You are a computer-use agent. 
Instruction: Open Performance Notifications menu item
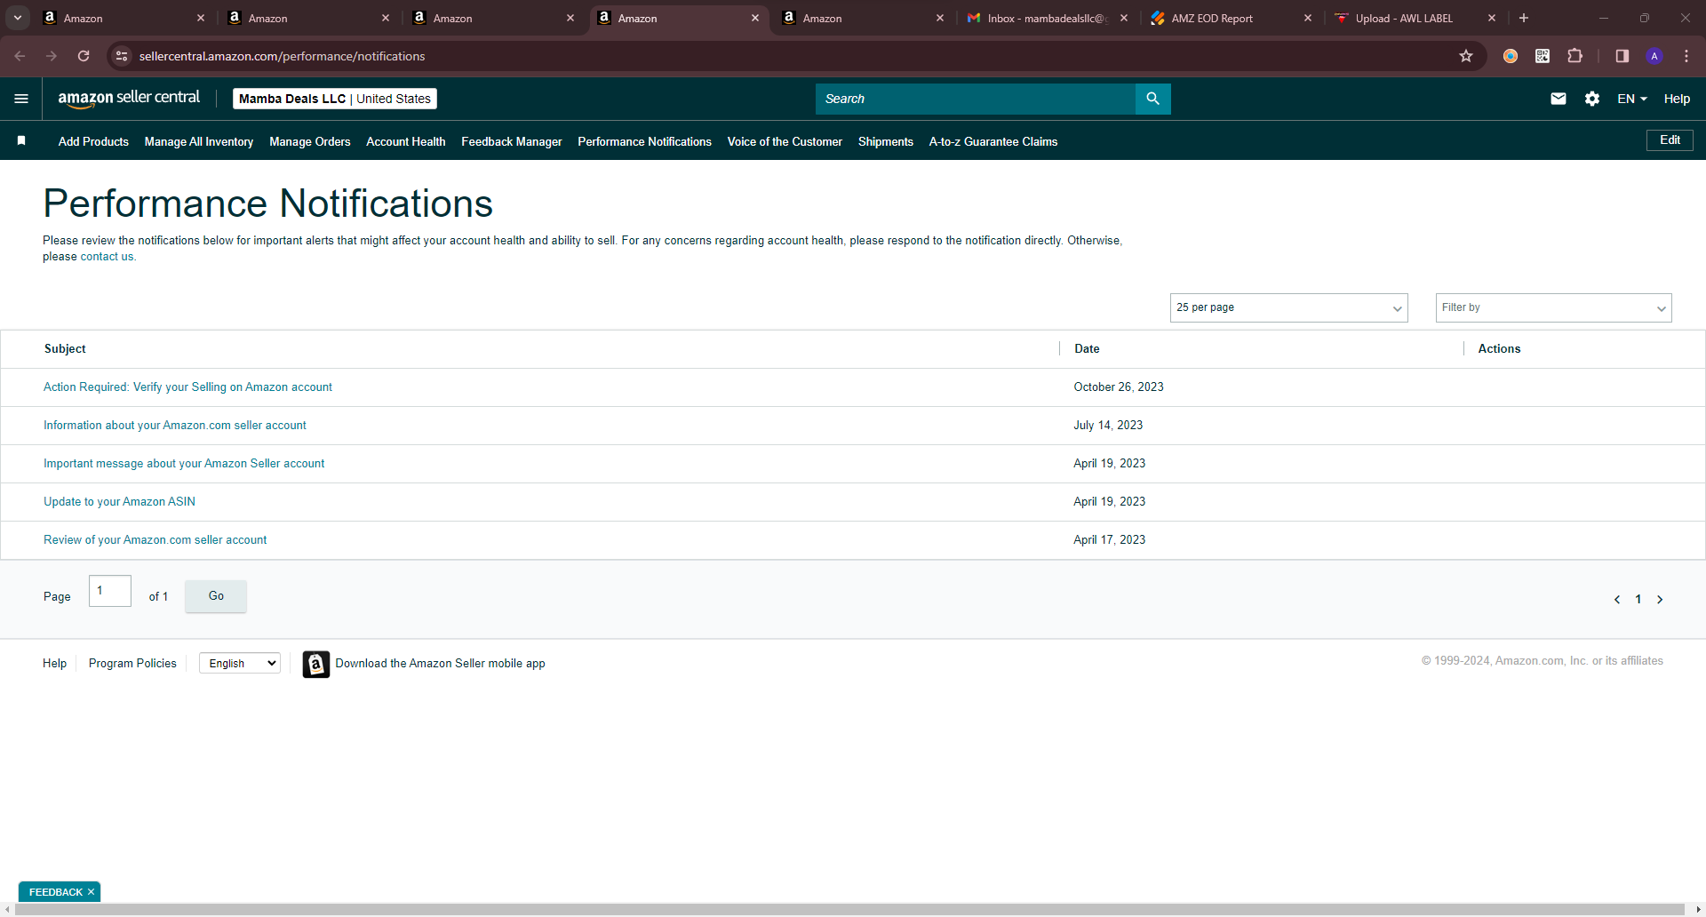click(x=645, y=141)
